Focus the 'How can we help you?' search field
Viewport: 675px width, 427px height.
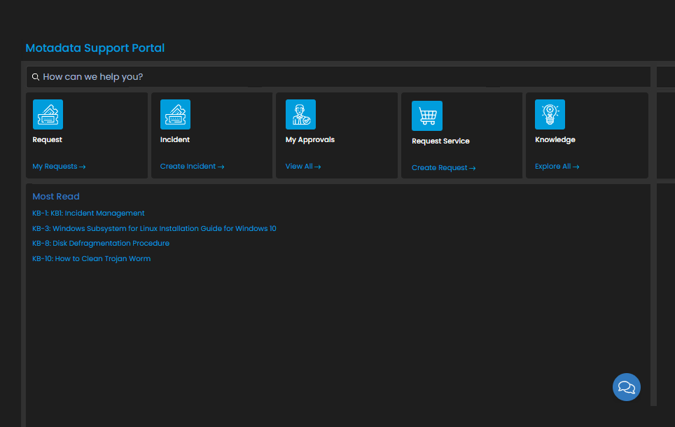338,76
